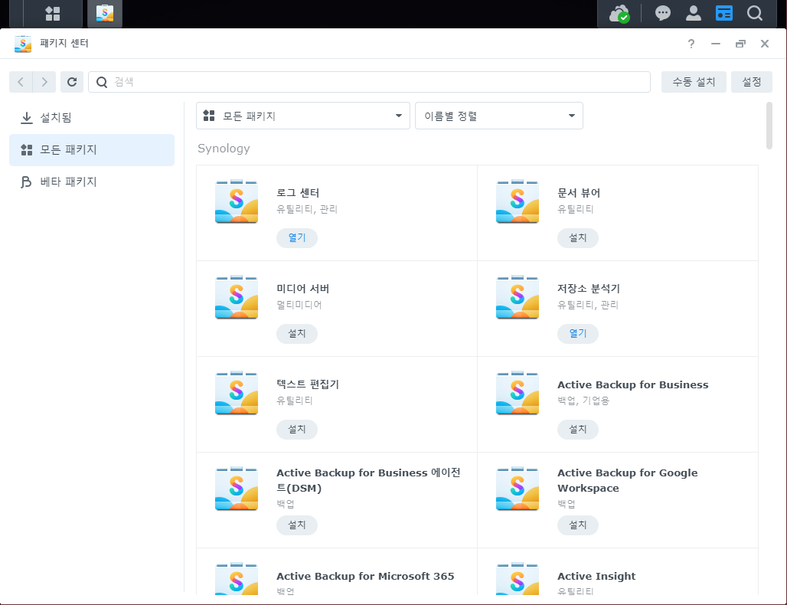Open the 설정 button
The height and width of the screenshot is (605, 787).
751,82
